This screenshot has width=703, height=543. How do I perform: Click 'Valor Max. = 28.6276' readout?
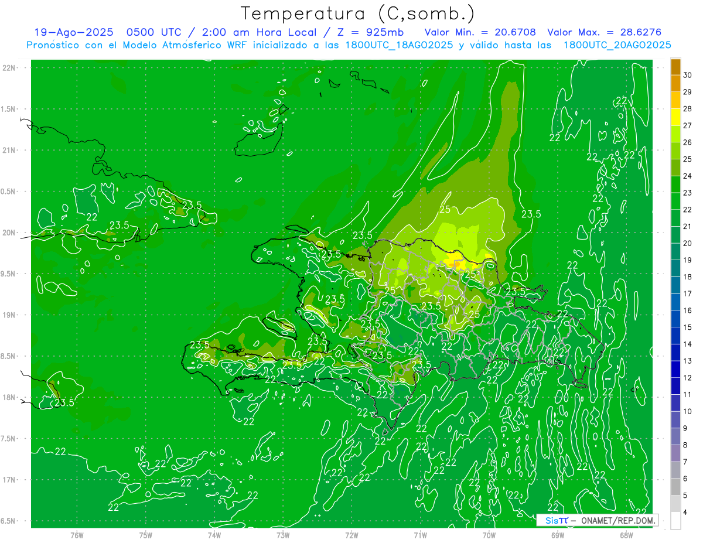click(x=604, y=32)
